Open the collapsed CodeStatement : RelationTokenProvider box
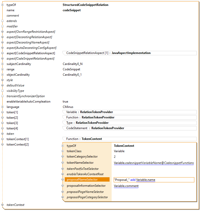Image resolution: width=201 pixels, height=211 pixels. (129, 128)
